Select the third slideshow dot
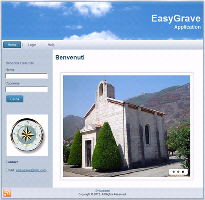The height and width of the screenshot is (200, 205). (183, 172)
